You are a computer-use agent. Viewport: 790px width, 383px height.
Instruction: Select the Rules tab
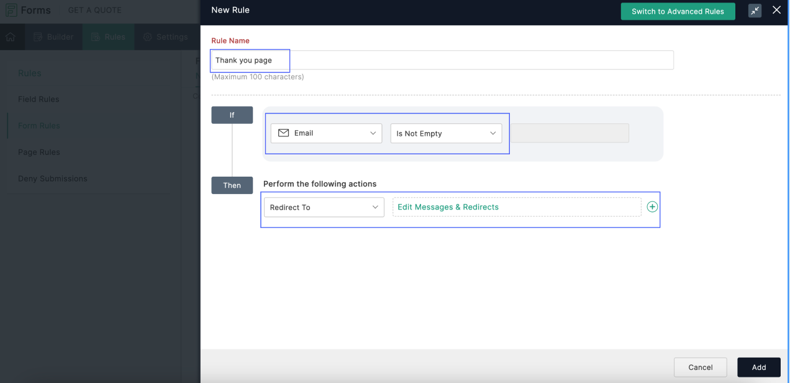(x=108, y=37)
